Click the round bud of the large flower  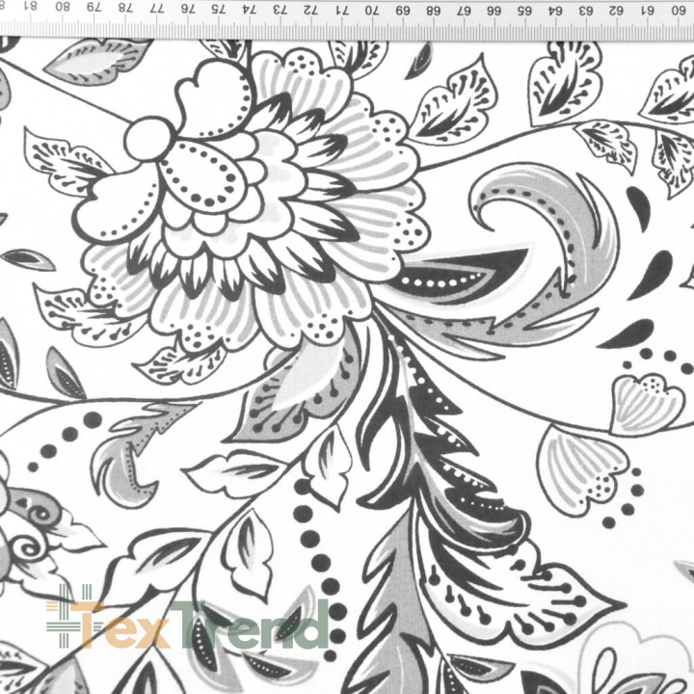click(x=149, y=139)
